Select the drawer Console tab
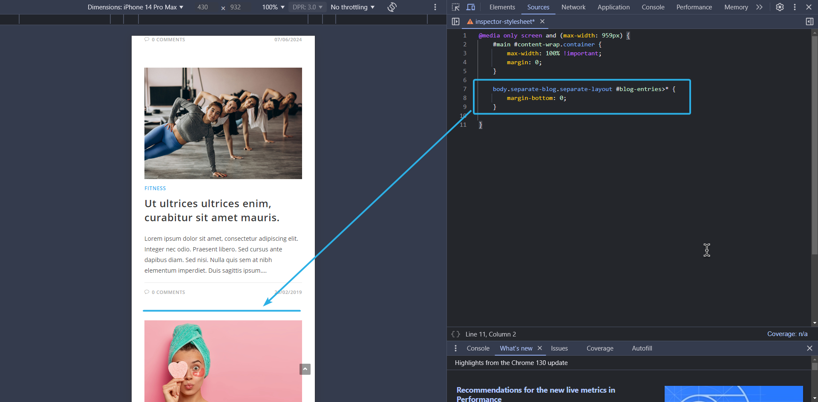818x402 pixels. (478, 348)
